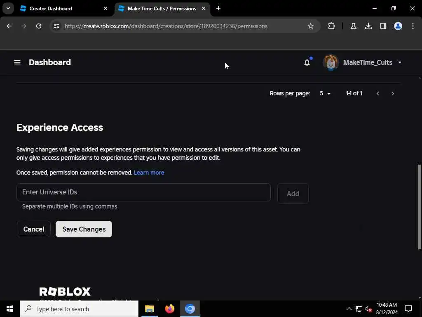Open Firefox from the taskbar

pos(169,309)
